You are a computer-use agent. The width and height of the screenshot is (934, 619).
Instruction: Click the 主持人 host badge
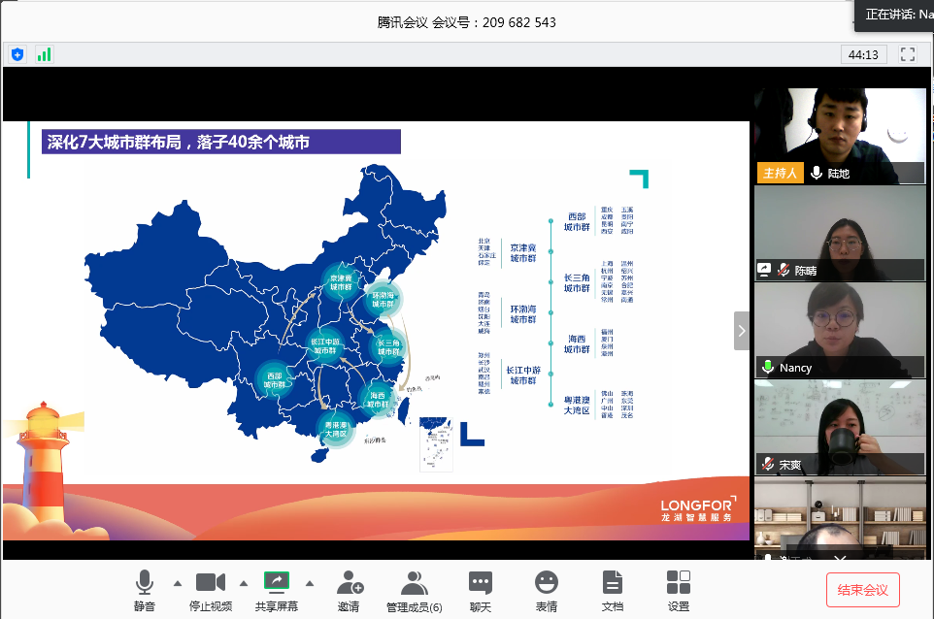(x=780, y=173)
